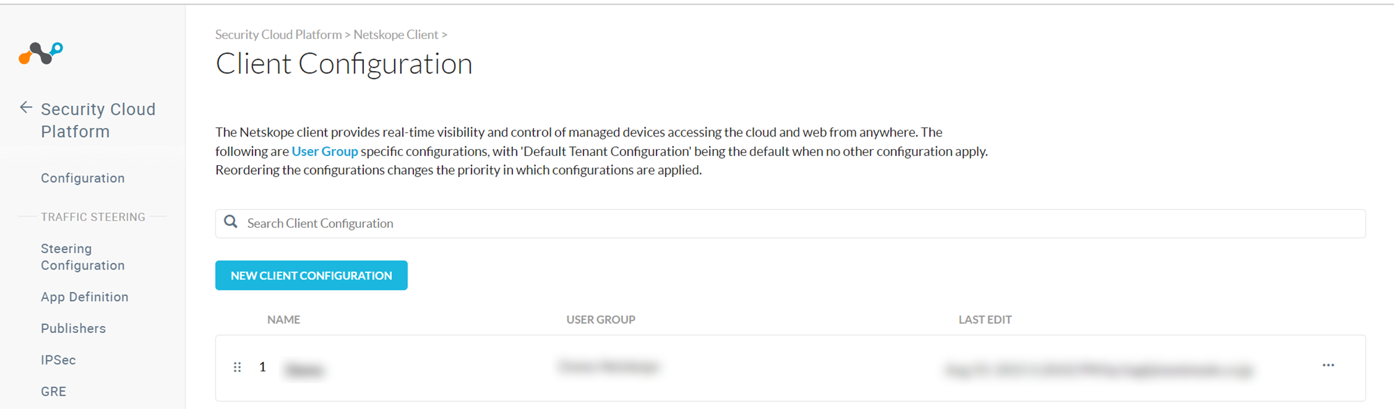Navigate to the Security Cloud Platform breadcrumb

278,33
